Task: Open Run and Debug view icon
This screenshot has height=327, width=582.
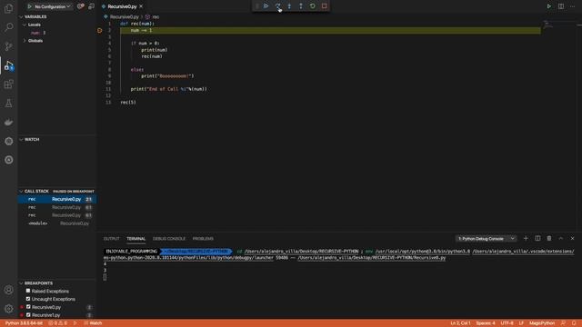Action: 8,65
